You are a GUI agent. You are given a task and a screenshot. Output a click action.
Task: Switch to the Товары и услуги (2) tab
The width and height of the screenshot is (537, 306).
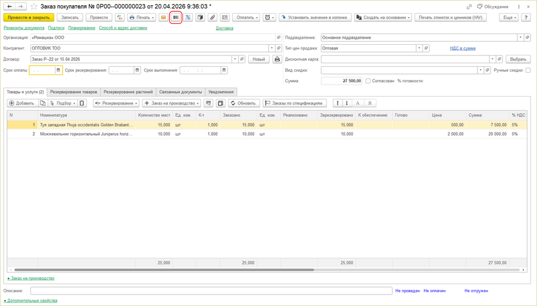25,92
